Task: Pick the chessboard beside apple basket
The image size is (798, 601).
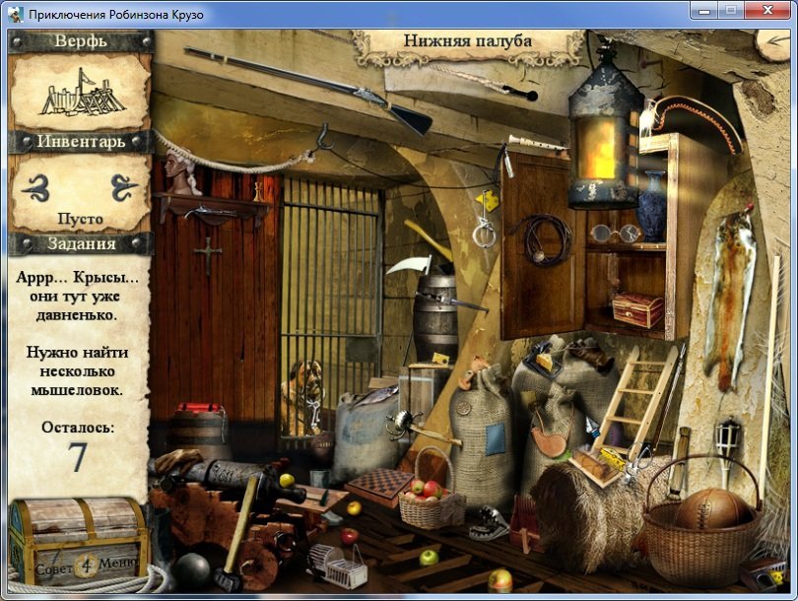Action: click(x=380, y=486)
